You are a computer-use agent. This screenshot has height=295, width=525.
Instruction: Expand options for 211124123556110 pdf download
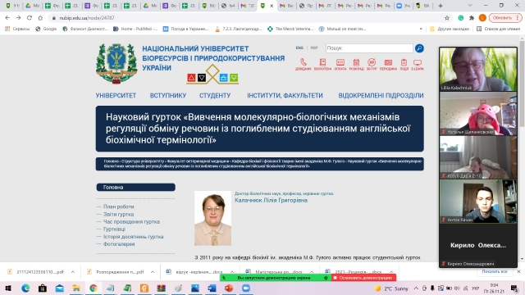[x=73, y=272]
